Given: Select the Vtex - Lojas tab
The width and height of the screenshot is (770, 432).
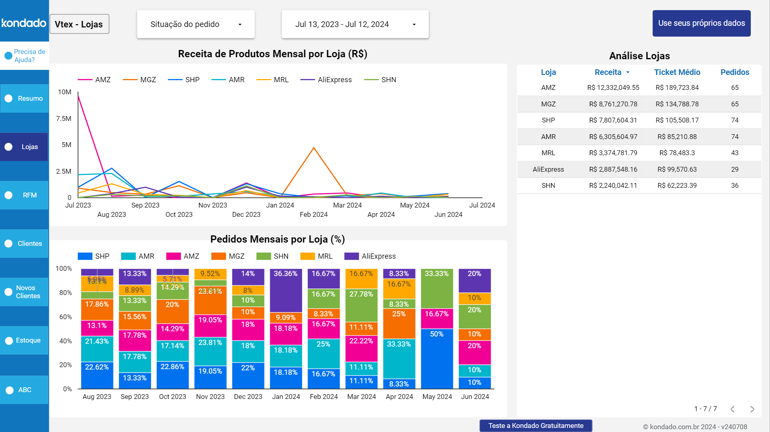Looking at the screenshot, I should pyautogui.click(x=79, y=24).
